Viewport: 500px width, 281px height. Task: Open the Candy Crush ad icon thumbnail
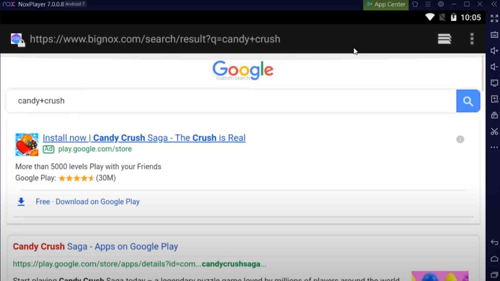pyautogui.click(x=27, y=144)
